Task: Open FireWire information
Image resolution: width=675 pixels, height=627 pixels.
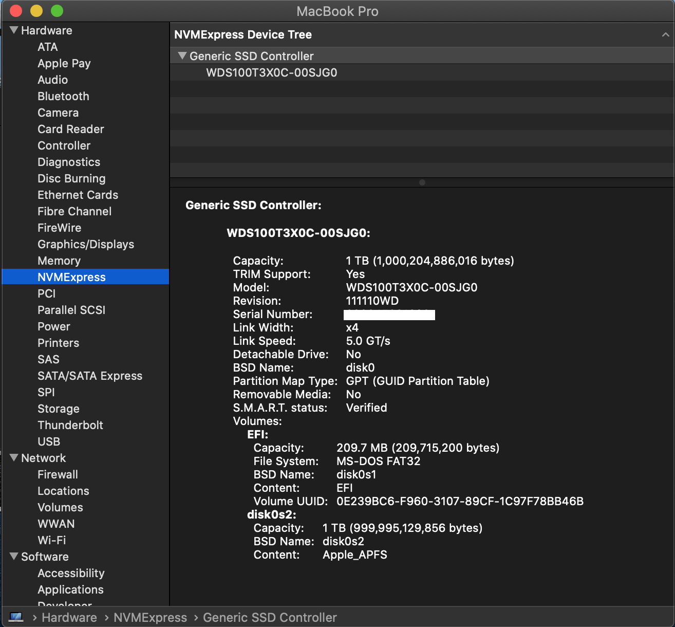Action: coord(60,228)
